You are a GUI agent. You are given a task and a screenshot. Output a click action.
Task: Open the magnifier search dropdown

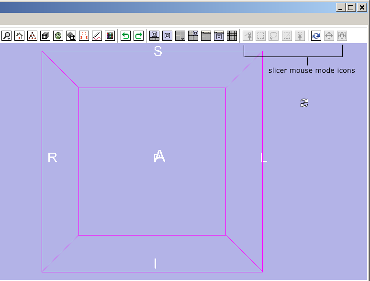pos(7,35)
